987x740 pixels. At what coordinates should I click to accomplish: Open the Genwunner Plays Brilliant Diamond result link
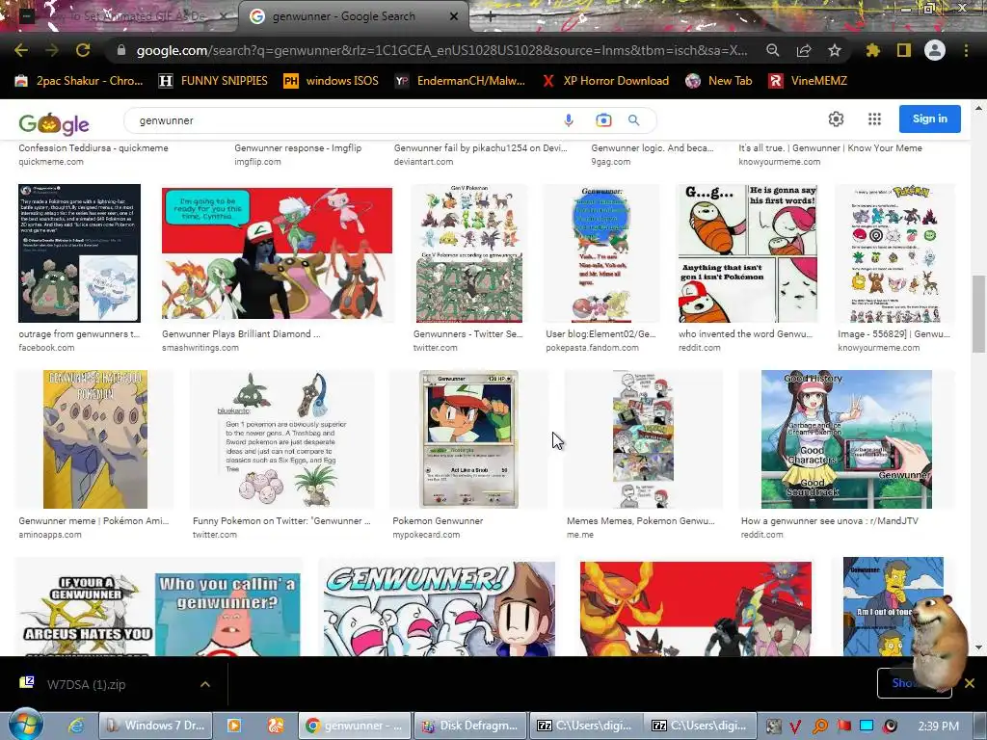tap(241, 334)
